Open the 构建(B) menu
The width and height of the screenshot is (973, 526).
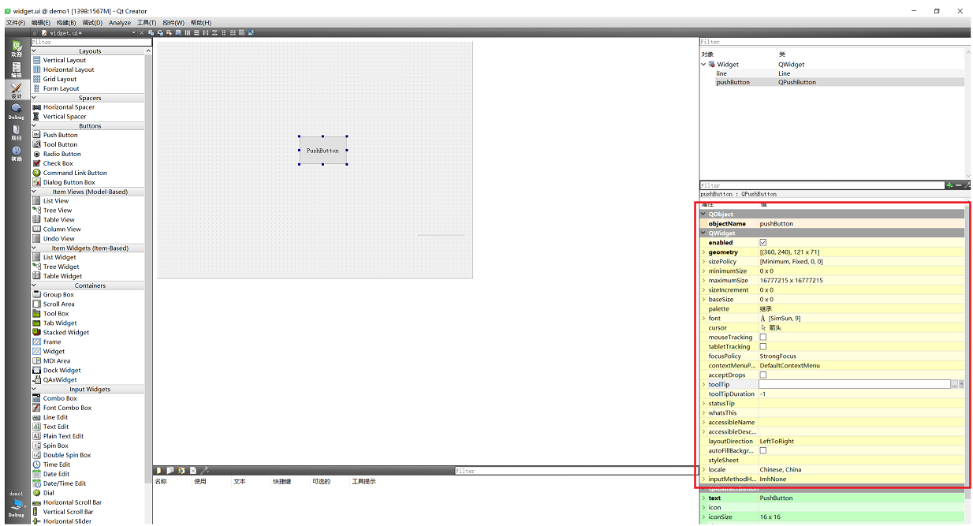pos(66,23)
